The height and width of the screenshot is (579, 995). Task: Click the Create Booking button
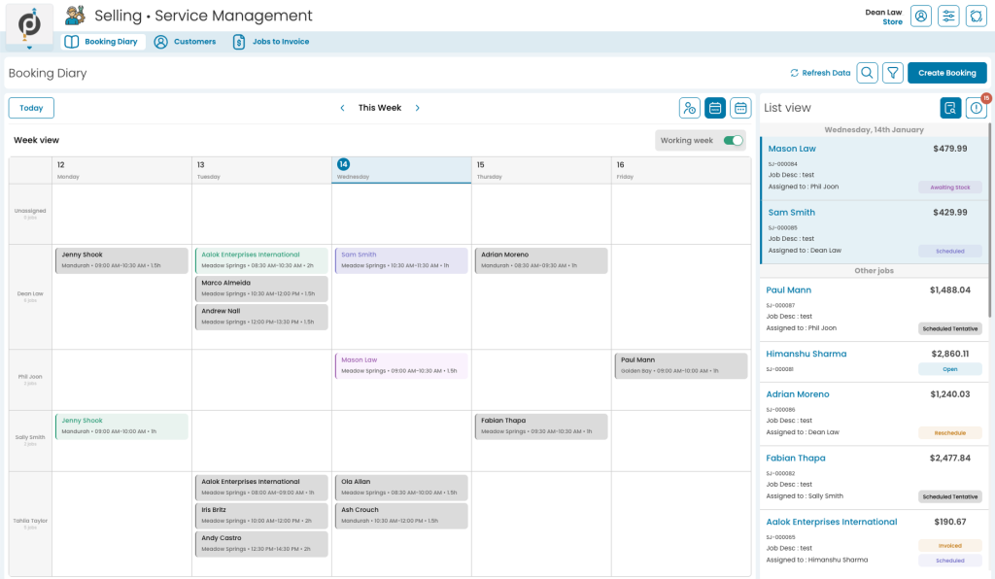[x=946, y=73]
